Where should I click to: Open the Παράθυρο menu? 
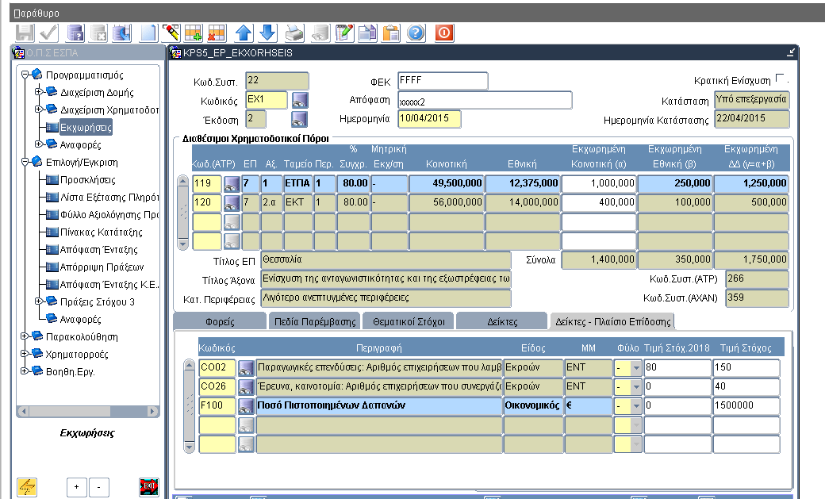36,13
